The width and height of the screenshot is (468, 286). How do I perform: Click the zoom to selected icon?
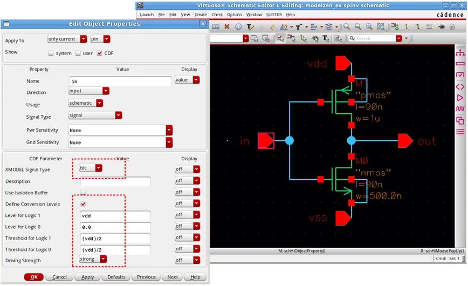point(381,26)
